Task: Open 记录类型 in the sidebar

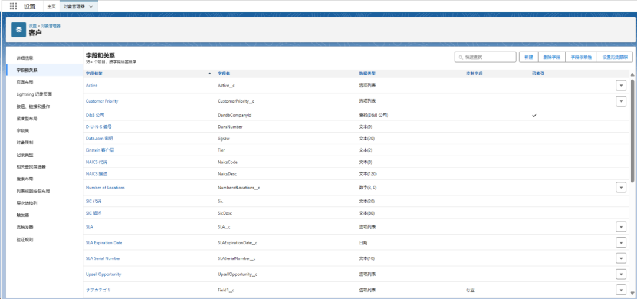Action: click(25, 155)
